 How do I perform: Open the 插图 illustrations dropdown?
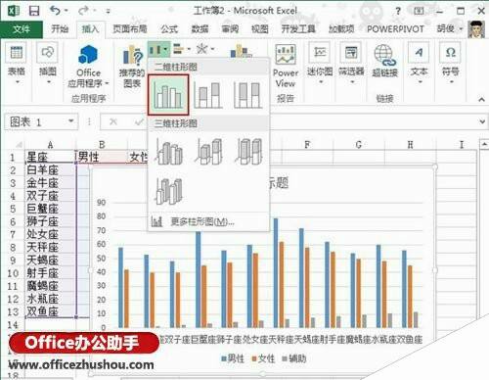point(48,63)
